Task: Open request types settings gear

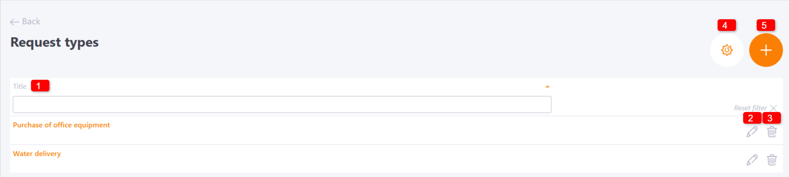Action: [x=727, y=50]
